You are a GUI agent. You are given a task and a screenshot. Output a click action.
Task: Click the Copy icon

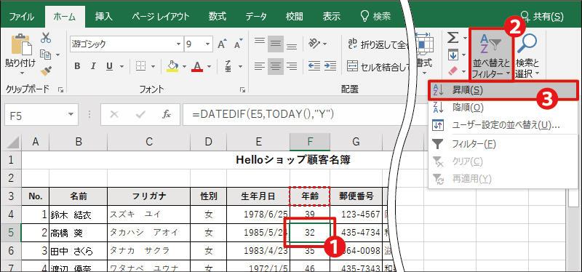[46, 54]
